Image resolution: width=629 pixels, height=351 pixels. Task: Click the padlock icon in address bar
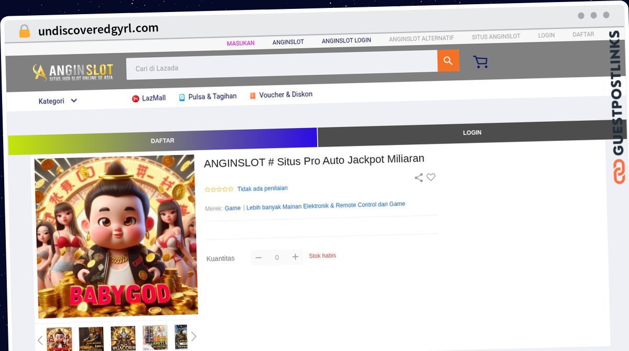pos(25,31)
